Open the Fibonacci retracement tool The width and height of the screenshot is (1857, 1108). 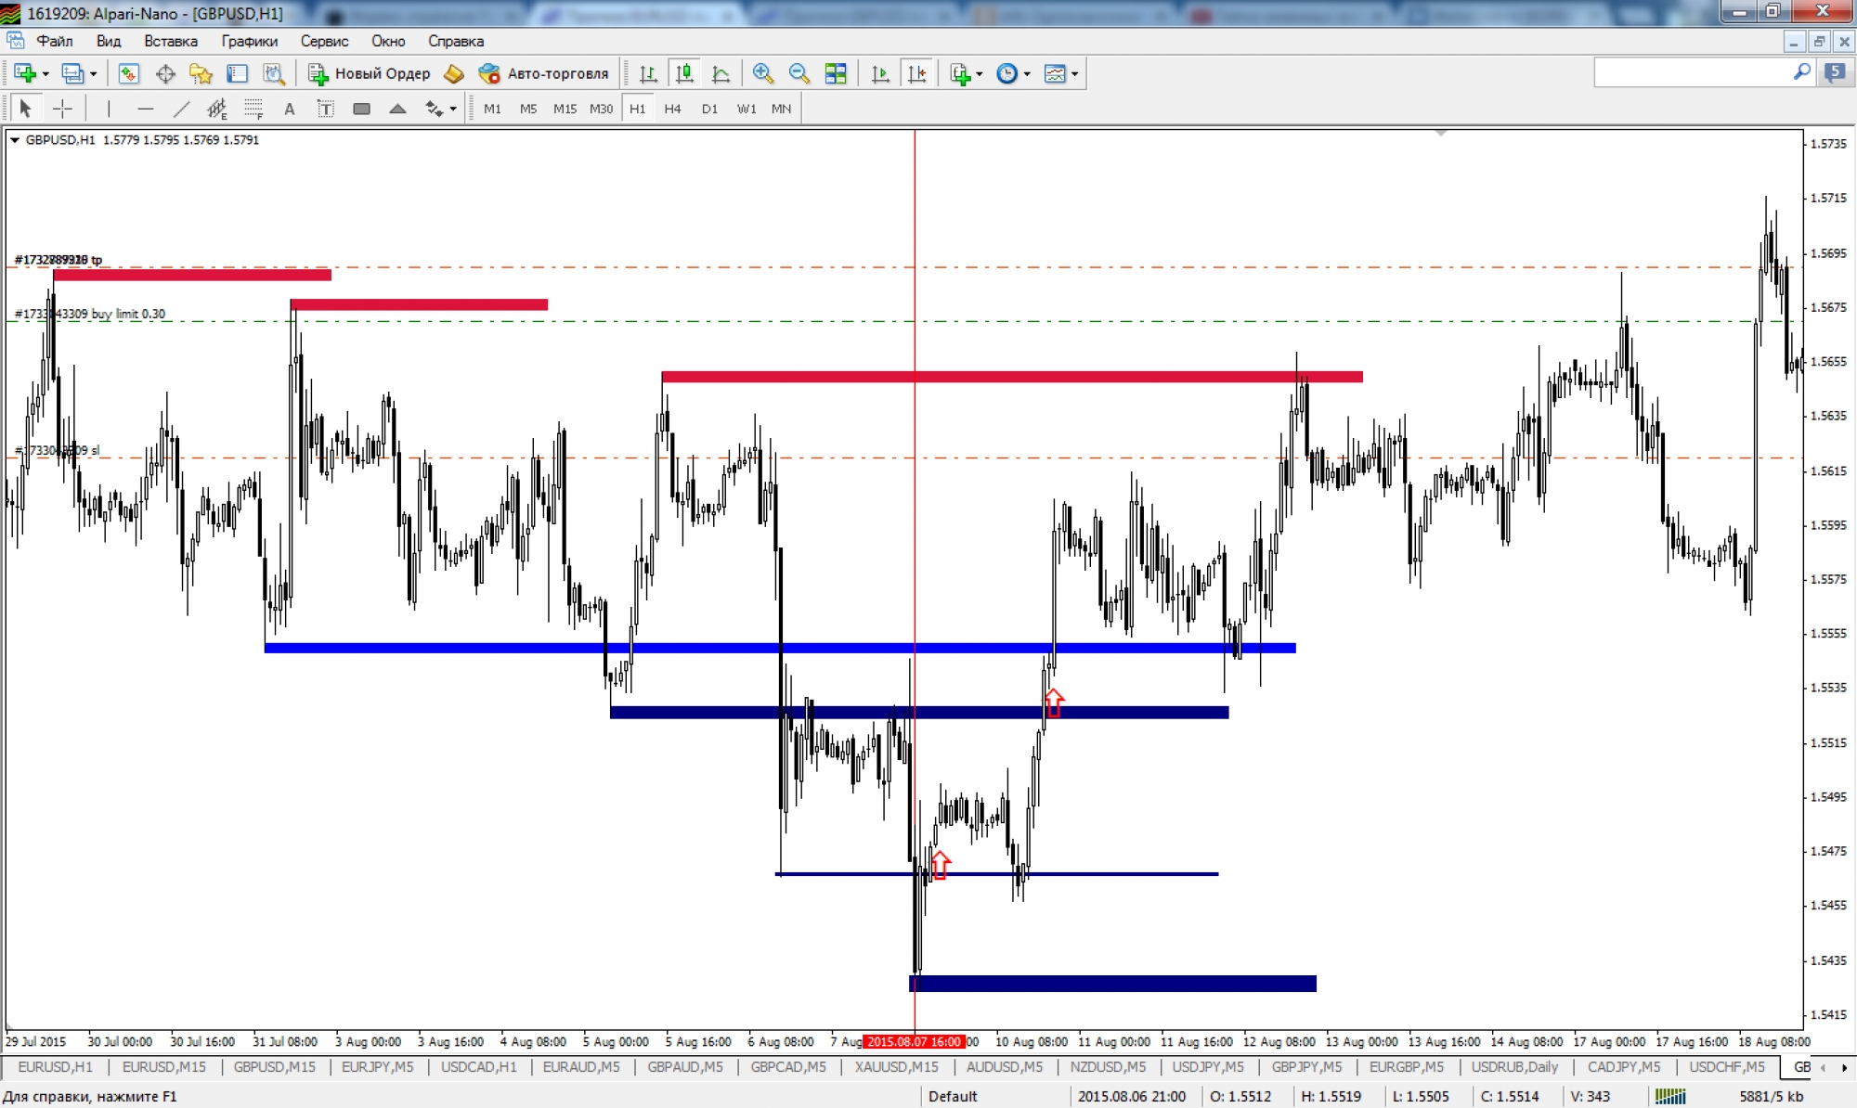(253, 109)
